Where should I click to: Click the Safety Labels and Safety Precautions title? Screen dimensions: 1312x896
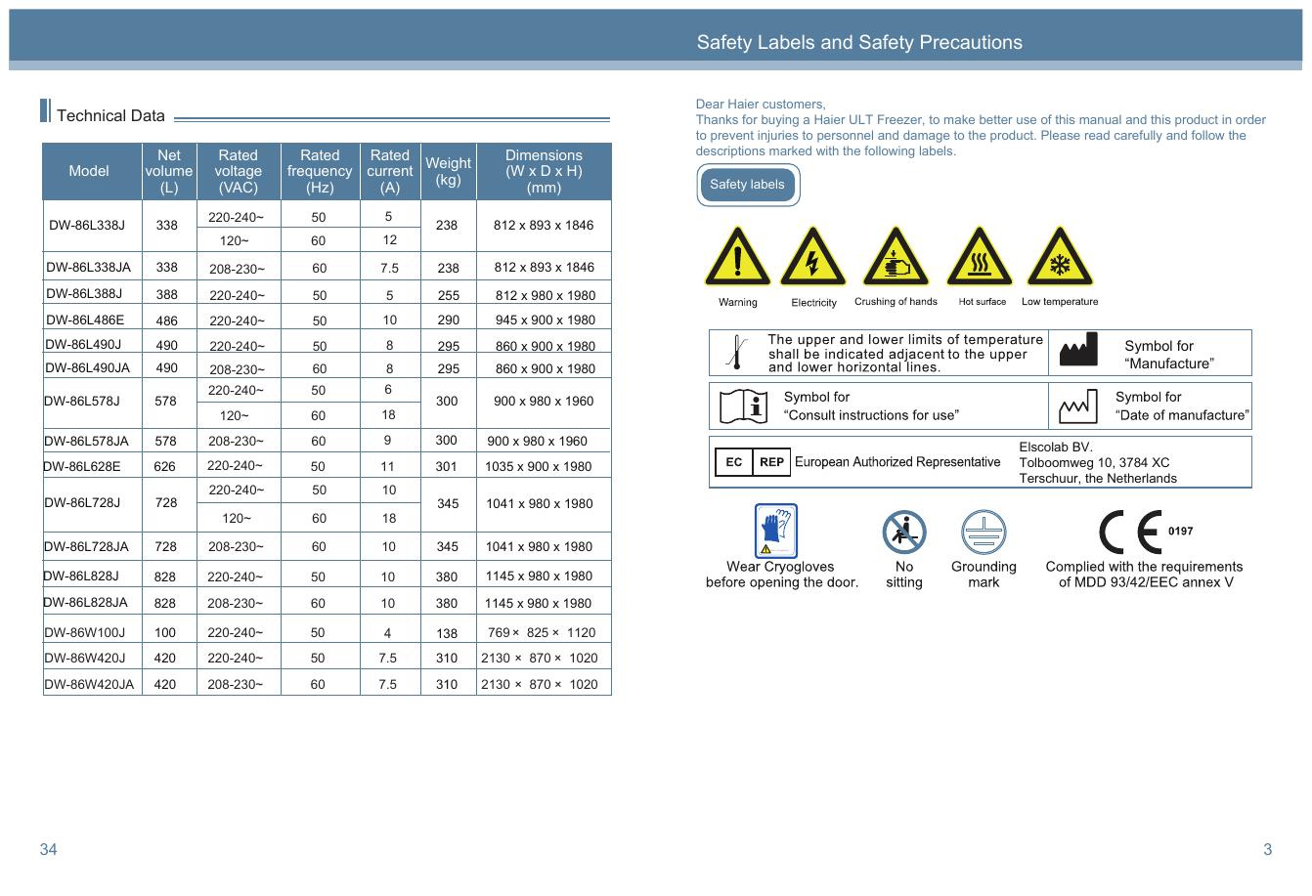[859, 42]
